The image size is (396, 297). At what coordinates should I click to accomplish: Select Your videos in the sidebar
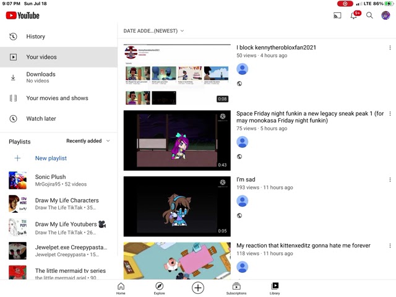pos(59,57)
